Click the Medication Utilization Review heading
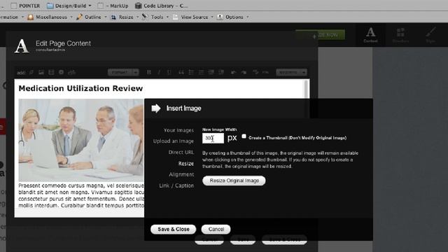The image size is (448, 252). tap(80, 89)
